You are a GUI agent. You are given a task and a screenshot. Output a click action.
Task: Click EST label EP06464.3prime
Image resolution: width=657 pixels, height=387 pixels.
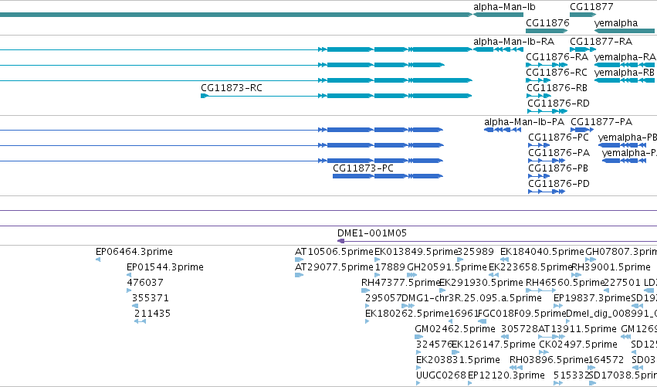pyautogui.click(x=134, y=252)
